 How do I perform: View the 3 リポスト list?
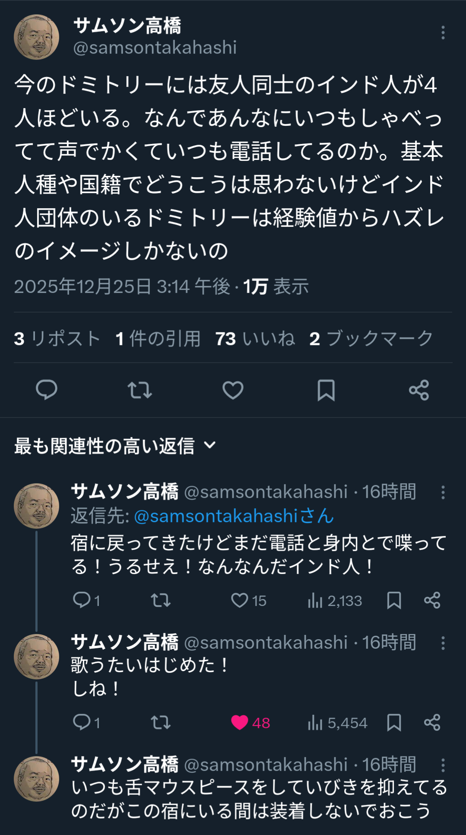point(57,338)
